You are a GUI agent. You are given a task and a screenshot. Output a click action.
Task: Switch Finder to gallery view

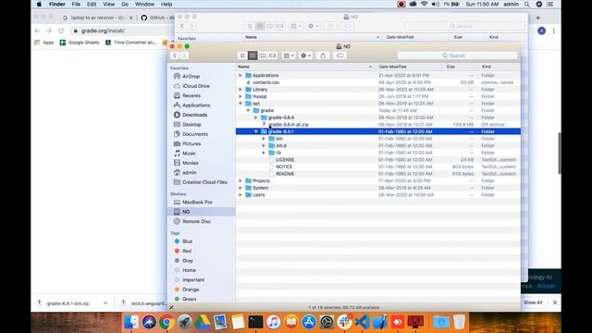[273, 55]
